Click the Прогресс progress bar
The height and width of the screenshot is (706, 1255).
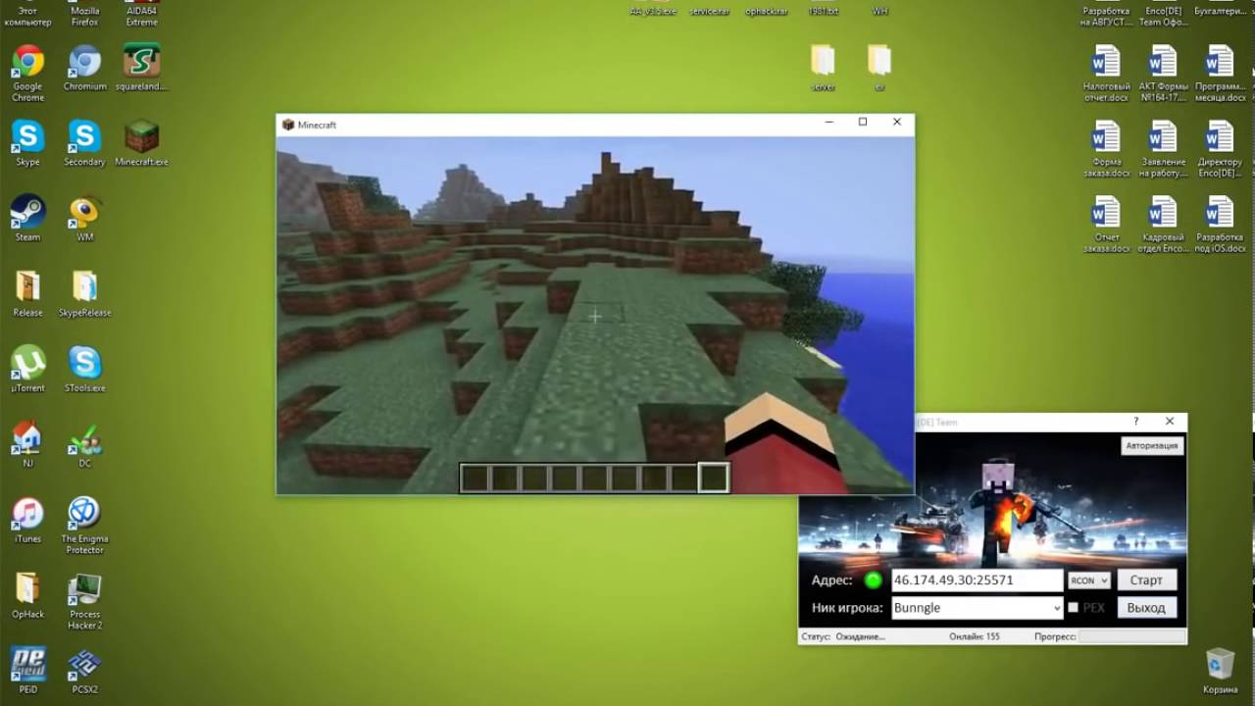pos(1131,636)
